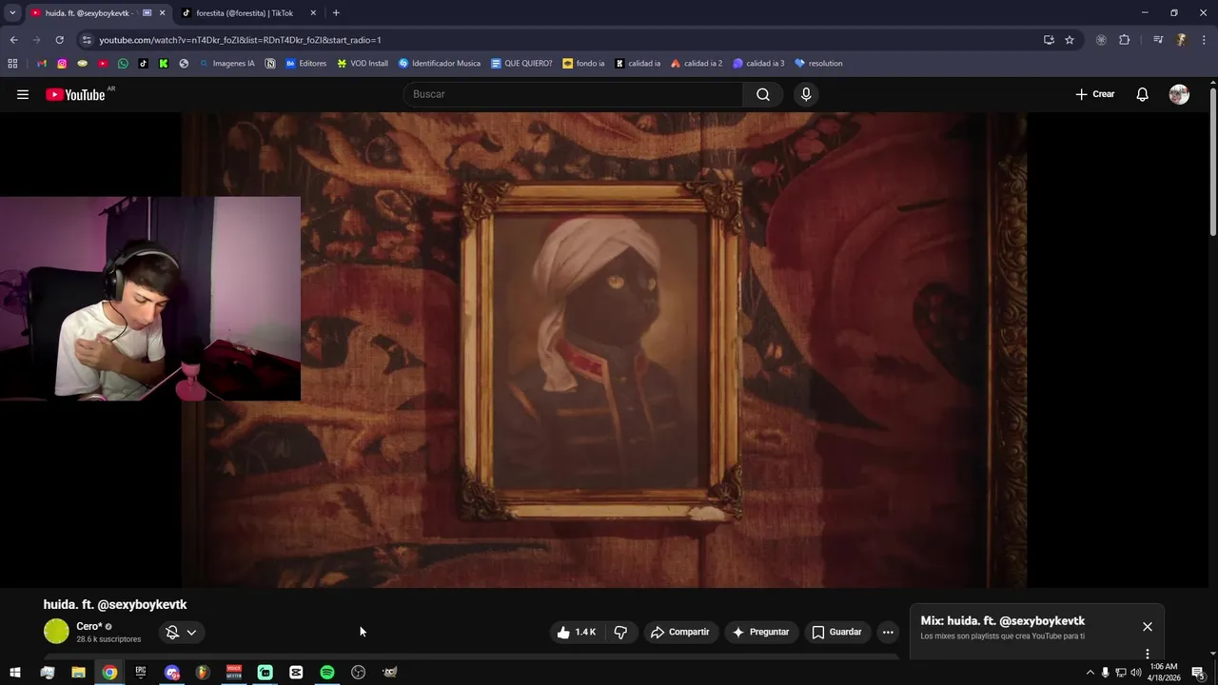1218x685 pixels.
Task: Open the TikTok bookmark icon
Action: [144, 64]
